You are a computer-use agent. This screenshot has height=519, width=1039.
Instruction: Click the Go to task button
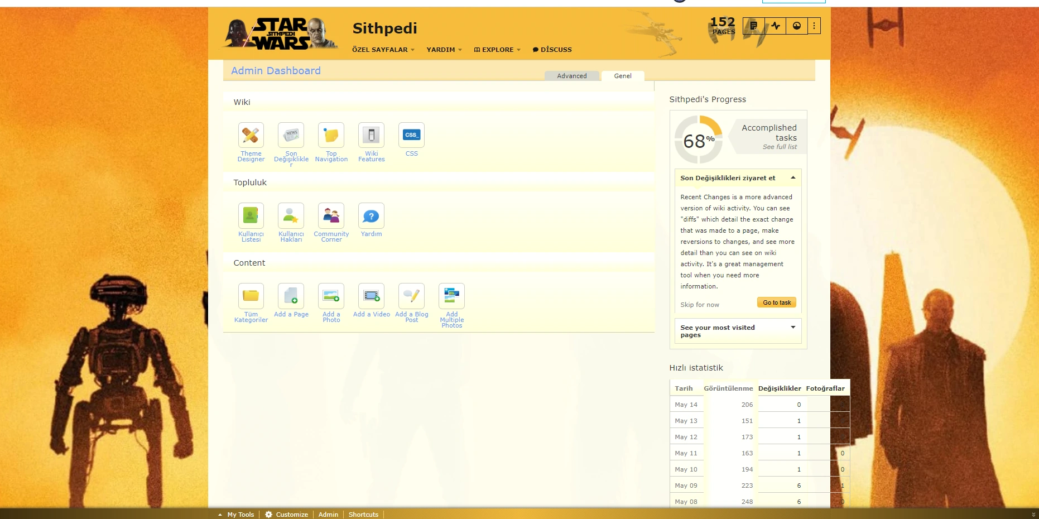pos(777,302)
